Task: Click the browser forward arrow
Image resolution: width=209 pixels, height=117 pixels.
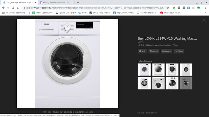Action: click(x=8, y=8)
